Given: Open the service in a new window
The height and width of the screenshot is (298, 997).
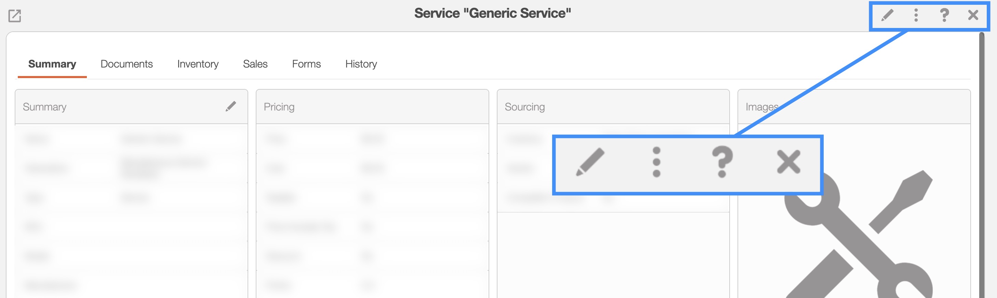Looking at the screenshot, I should [15, 16].
